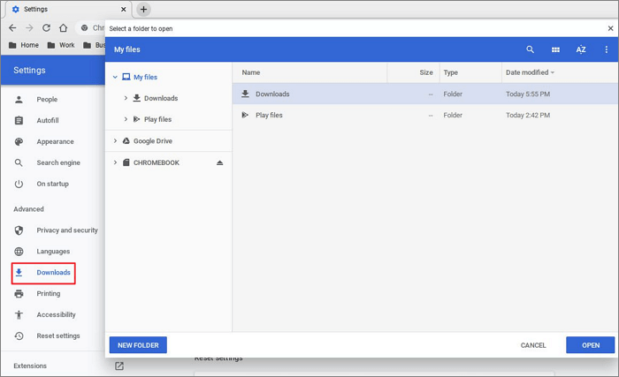
Task: Click the Privacy shield icon
Action: coord(19,230)
